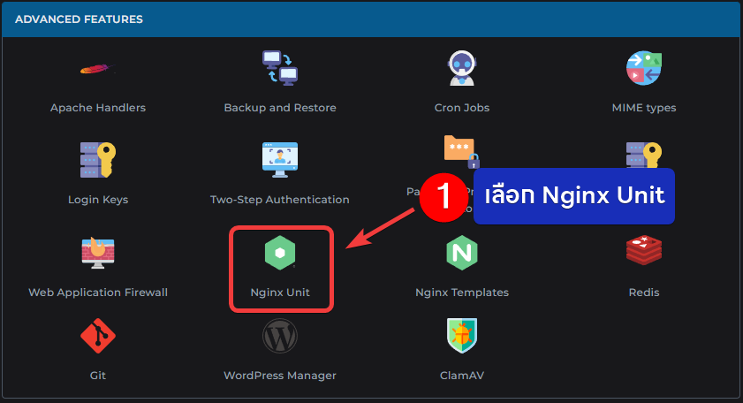The height and width of the screenshot is (403, 743).
Task: Open the Login Keys text link
Action: point(98,200)
